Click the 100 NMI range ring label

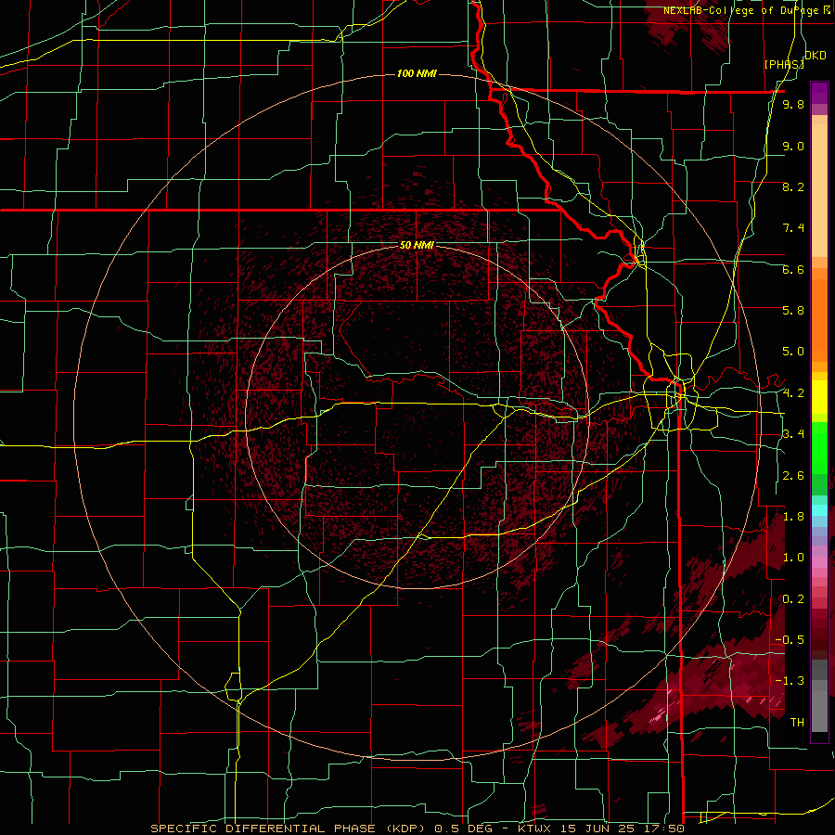[417, 73]
